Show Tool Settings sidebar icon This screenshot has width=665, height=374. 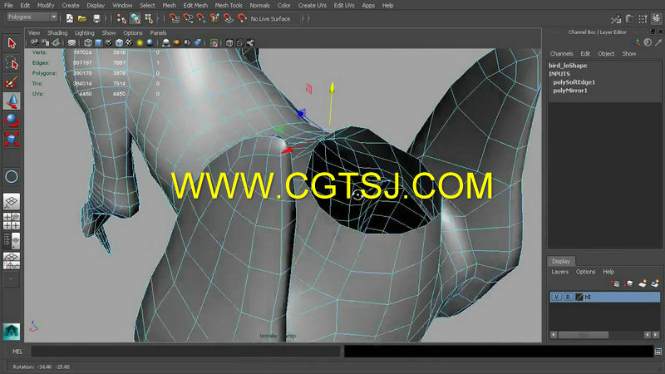(643, 18)
